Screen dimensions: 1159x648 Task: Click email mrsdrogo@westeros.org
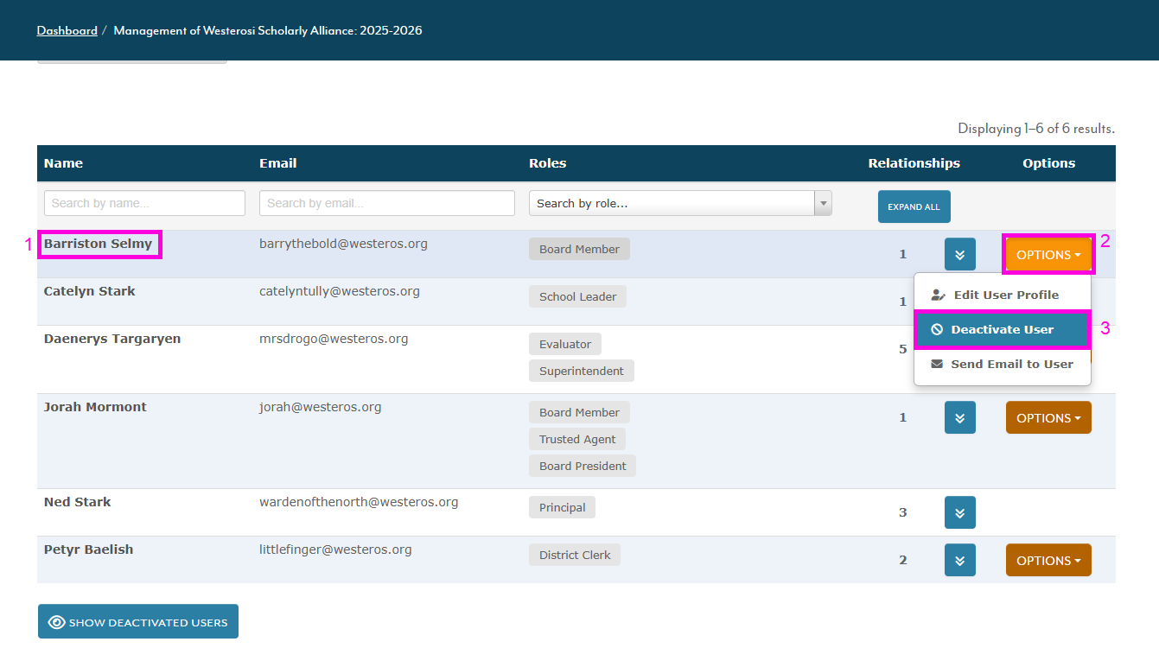click(x=334, y=339)
